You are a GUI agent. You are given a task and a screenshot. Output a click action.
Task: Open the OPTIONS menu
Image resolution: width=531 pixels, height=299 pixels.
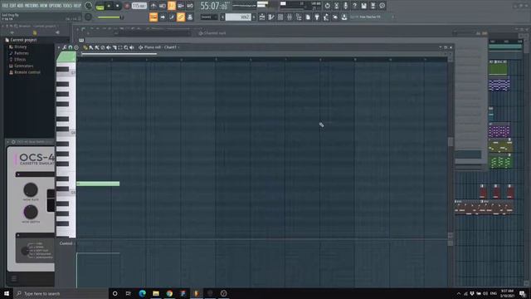point(56,6)
